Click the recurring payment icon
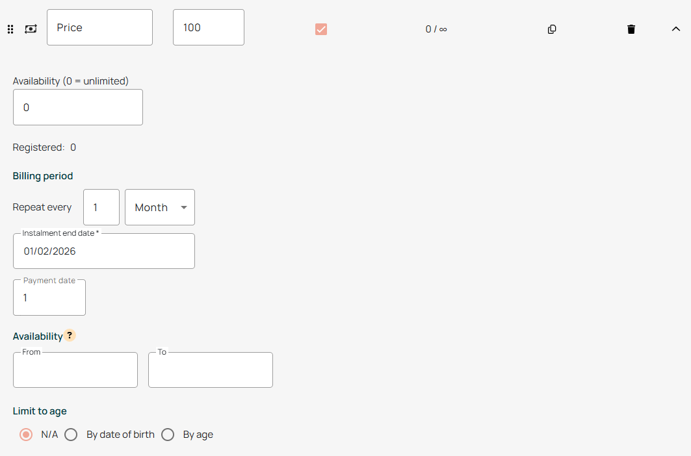The width and height of the screenshot is (691, 456). (31, 29)
